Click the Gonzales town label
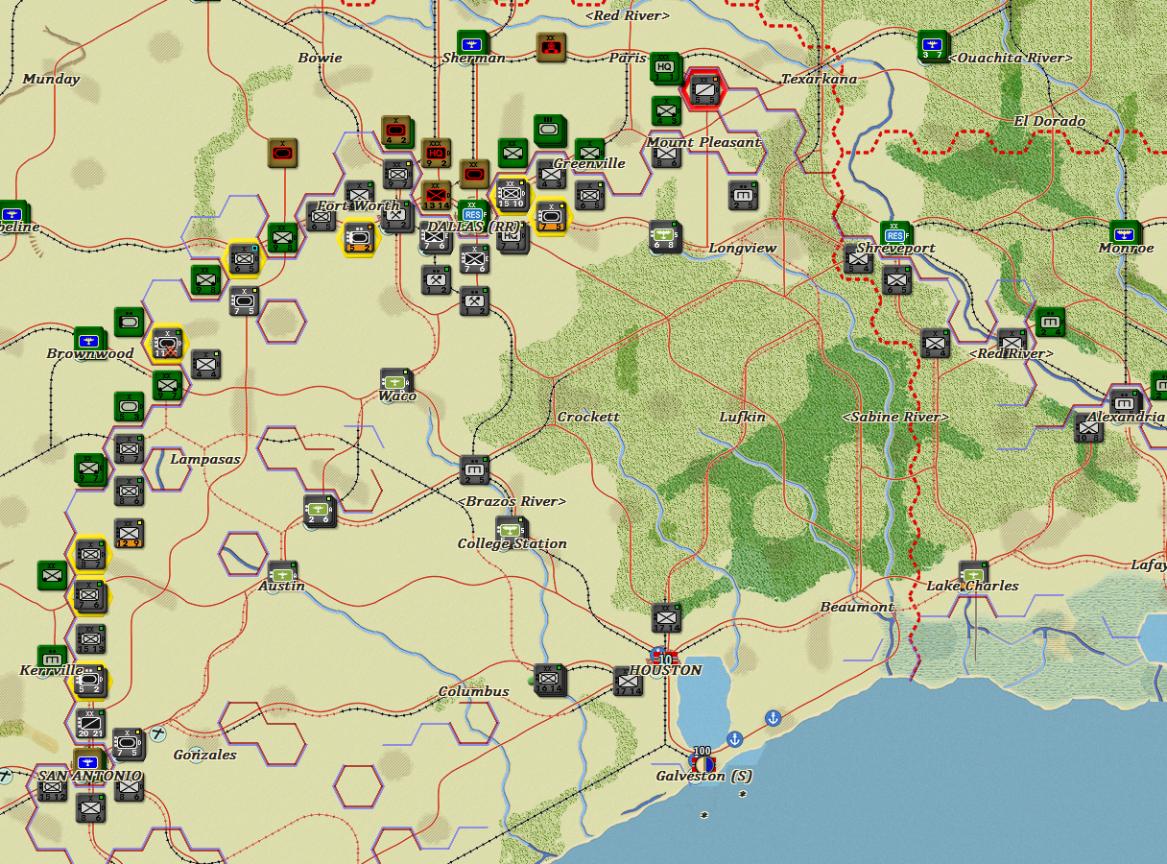 tap(204, 755)
